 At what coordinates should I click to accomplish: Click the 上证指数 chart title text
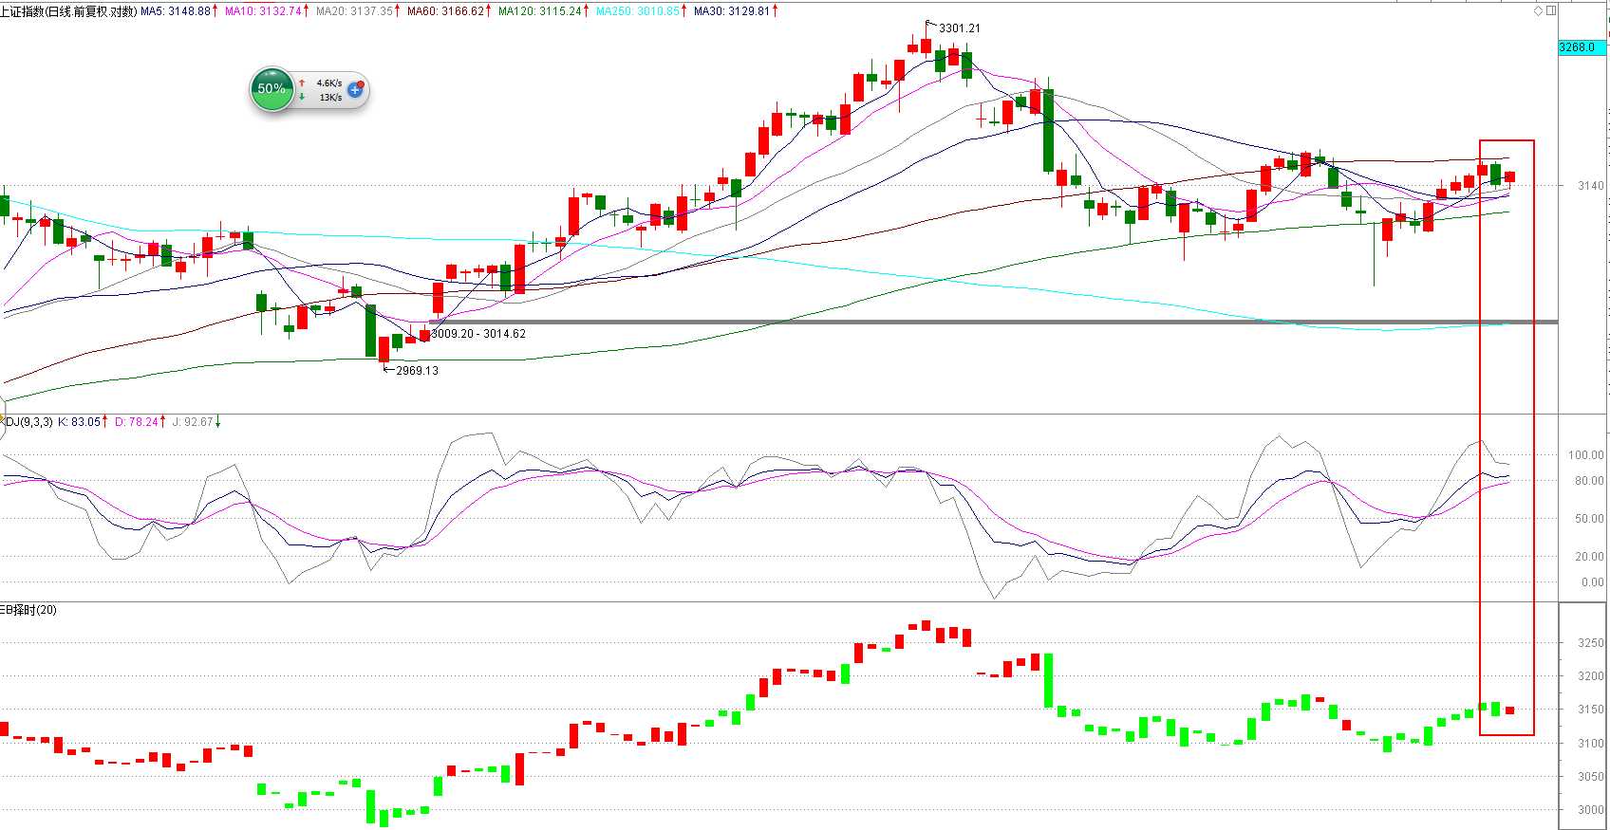point(68,11)
